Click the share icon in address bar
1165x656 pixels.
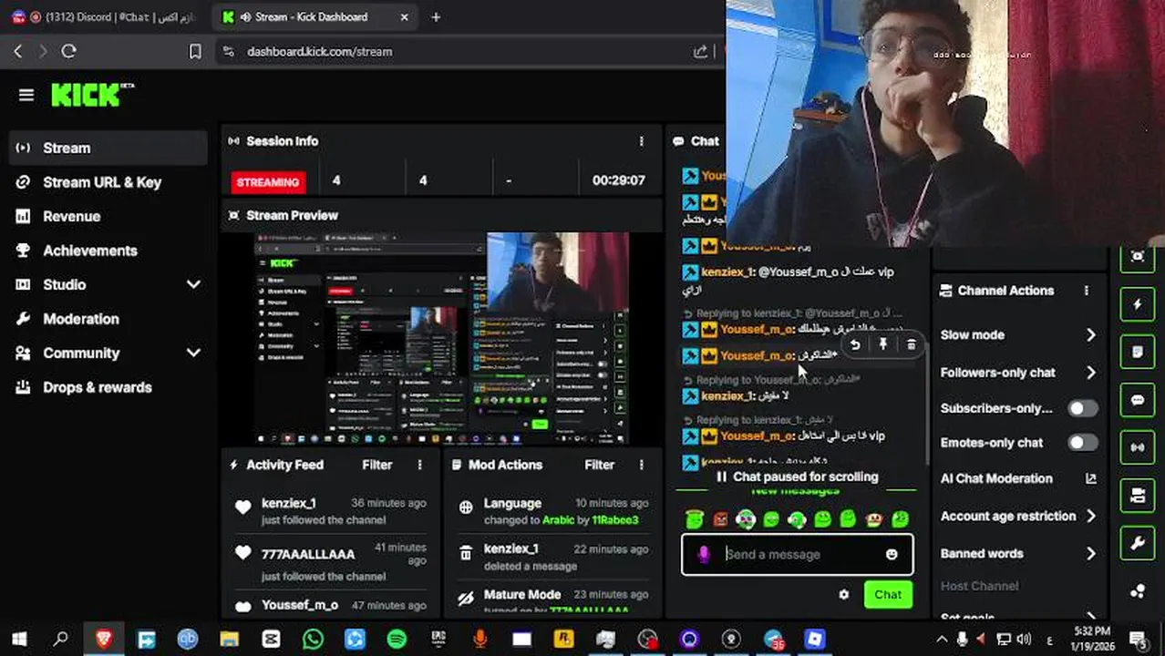(x=700, y=52)
